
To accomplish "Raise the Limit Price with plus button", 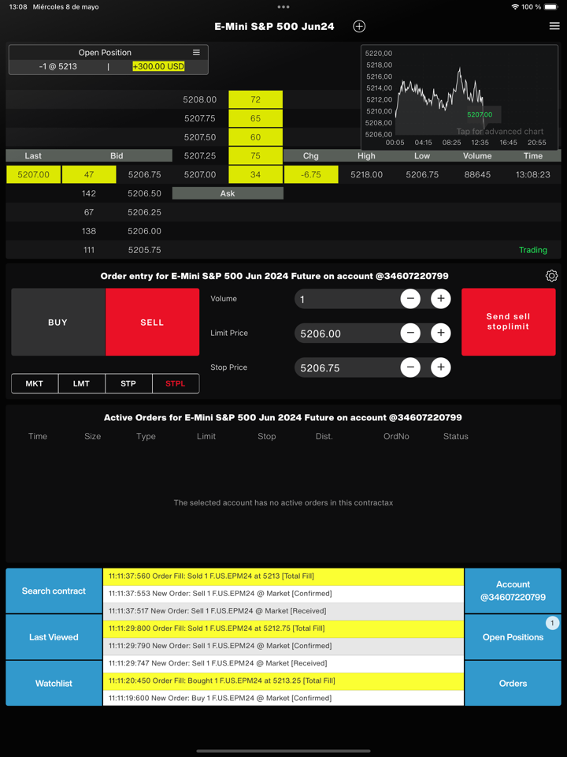I will point(441,334).
